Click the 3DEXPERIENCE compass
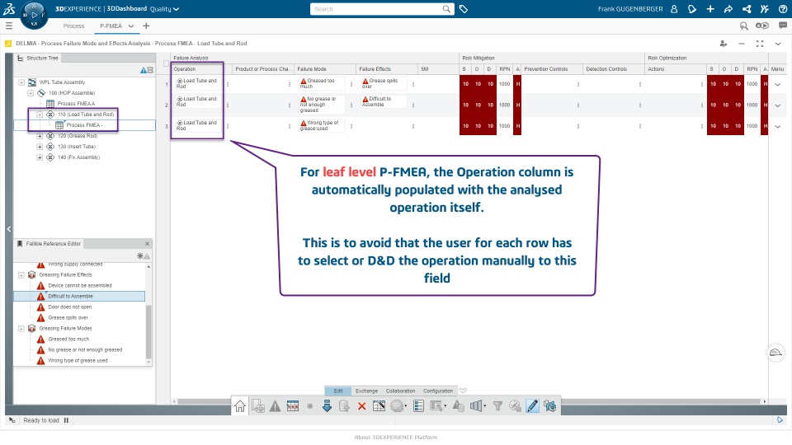Screen dimensions: 792x445 click(34, 15)
